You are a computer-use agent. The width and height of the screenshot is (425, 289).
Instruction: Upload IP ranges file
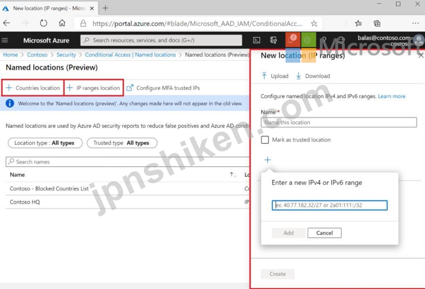275,76
